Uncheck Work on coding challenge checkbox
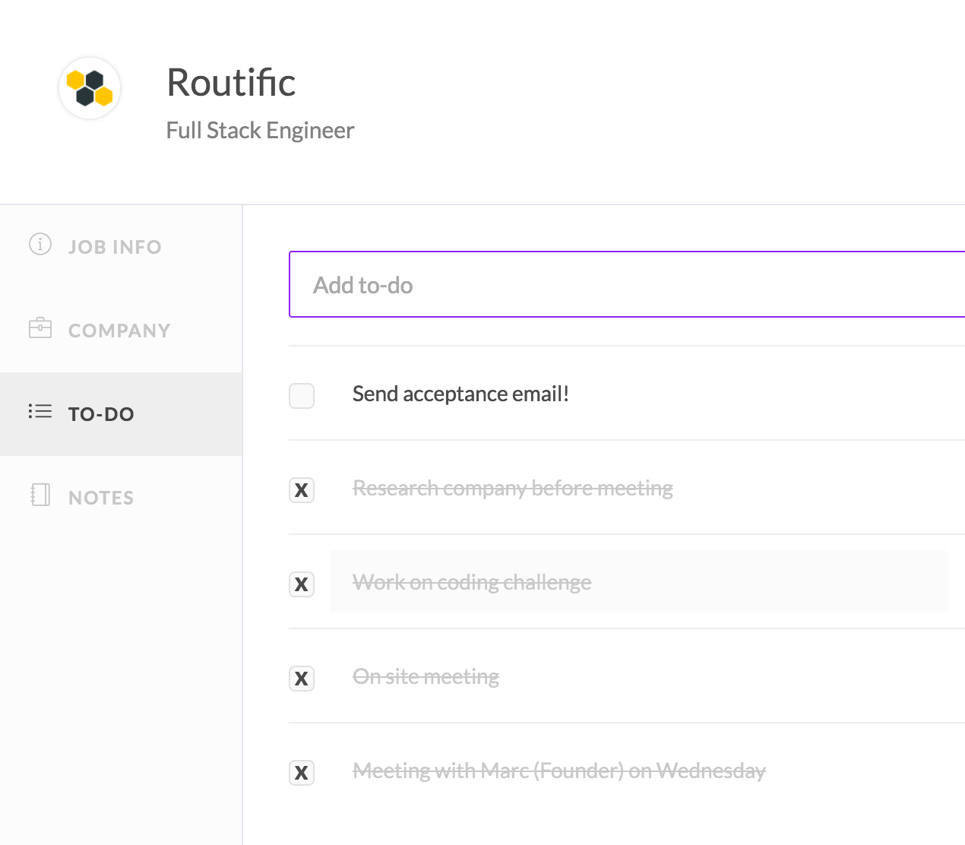This screenshot has height=845, width=965. 302,584
